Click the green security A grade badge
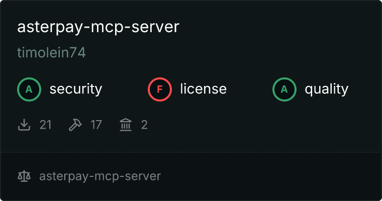 pyautogui.click(x=29, y=89)
